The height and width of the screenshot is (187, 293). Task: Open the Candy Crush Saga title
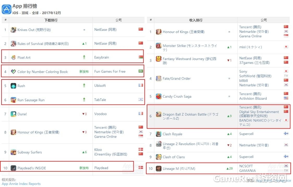pyautogui.click(x=177, y=96)
